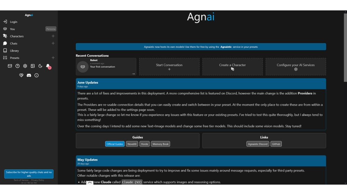The image size is (347, 195).
Task: Open the Memory Book guide button
Action: tap(160, 144)
